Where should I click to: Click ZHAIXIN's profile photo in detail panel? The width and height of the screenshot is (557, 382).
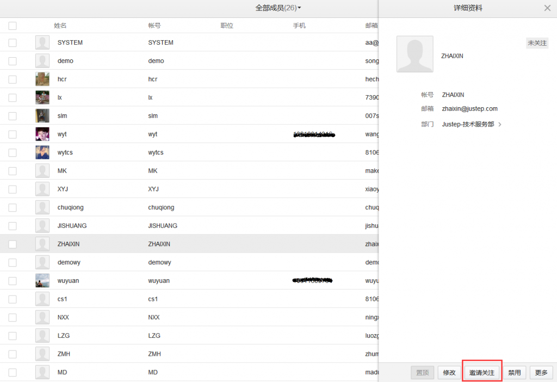414,53
